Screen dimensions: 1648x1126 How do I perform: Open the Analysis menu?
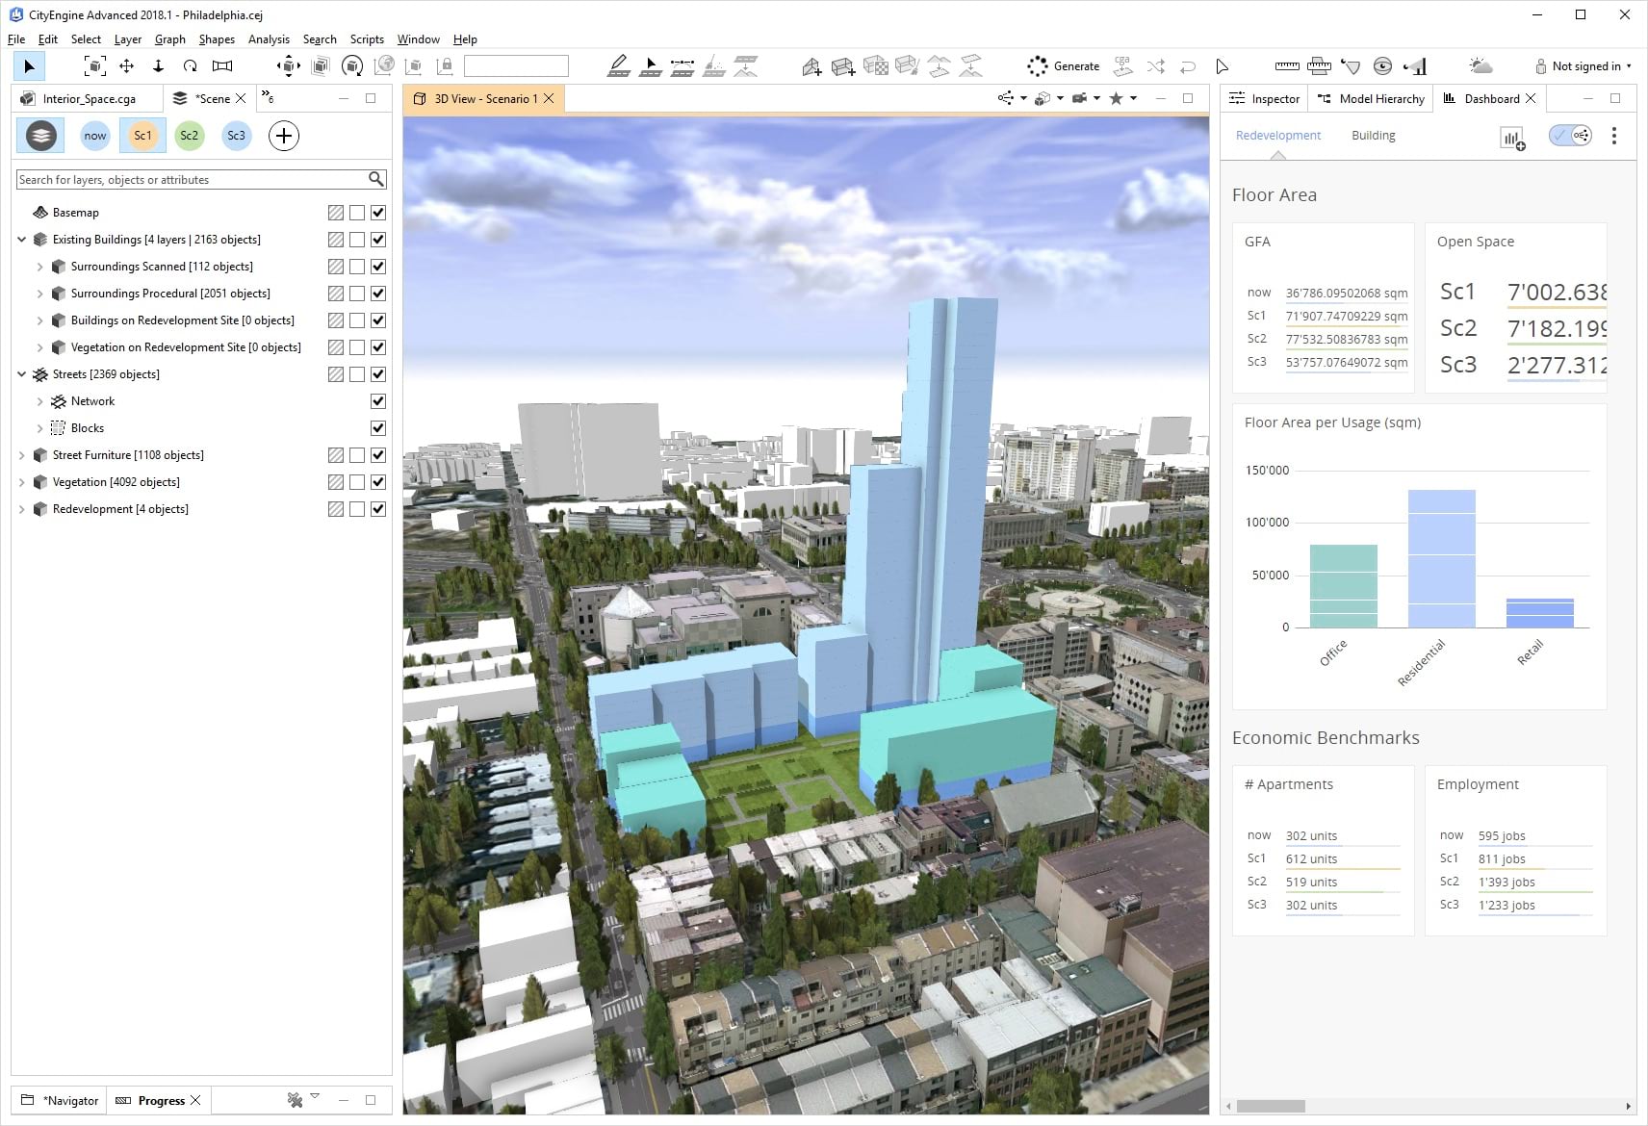tap(269, 39)
